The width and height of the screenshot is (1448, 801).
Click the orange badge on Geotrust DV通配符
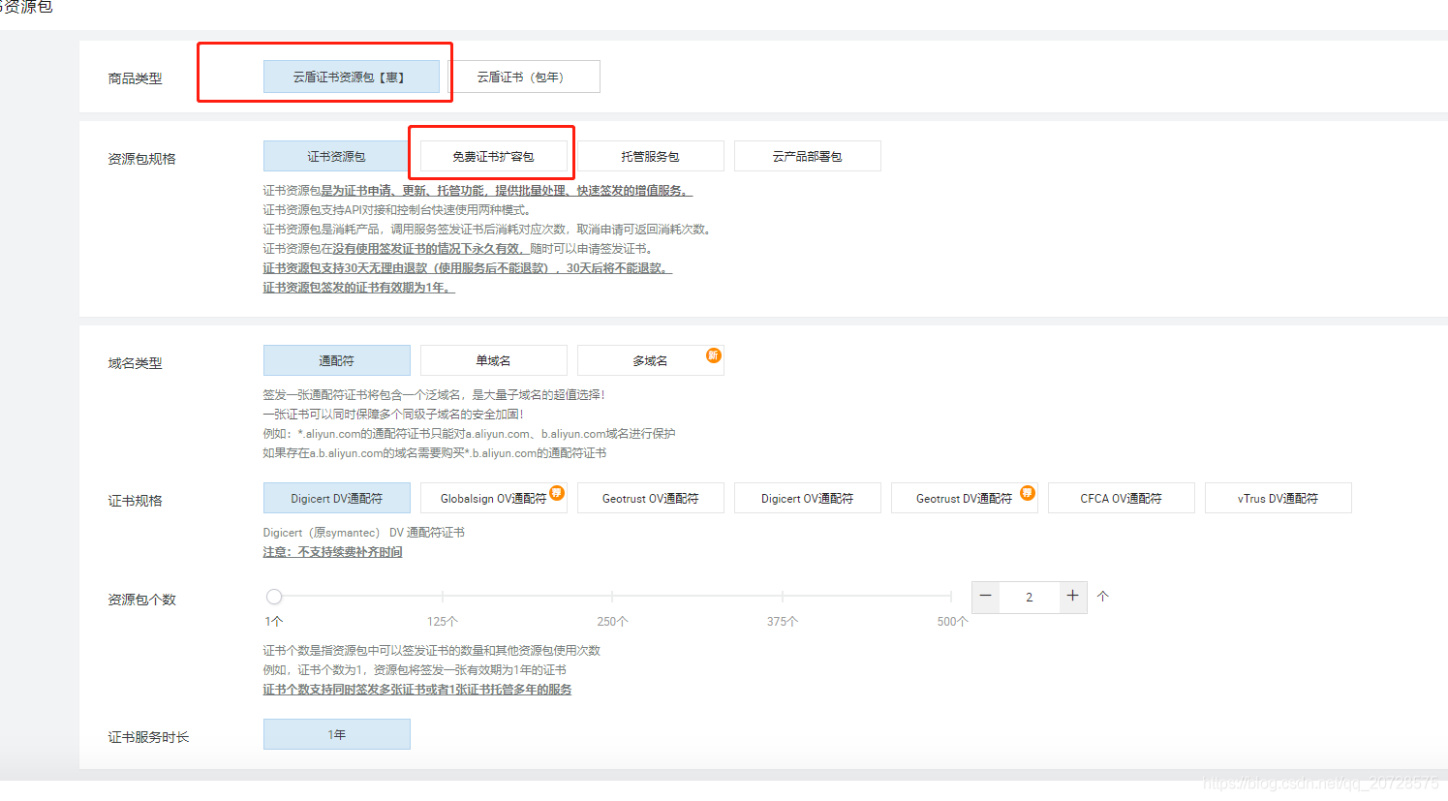(x=1028, y=493)
